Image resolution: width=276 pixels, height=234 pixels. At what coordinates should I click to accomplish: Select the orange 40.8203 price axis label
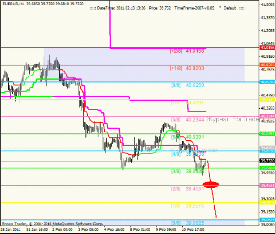267,65
